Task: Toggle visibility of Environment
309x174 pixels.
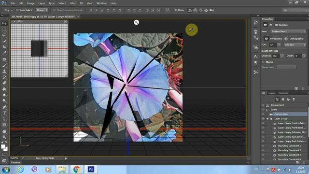Action: 263,105
